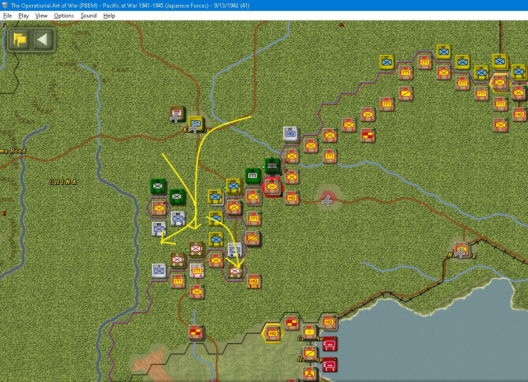Click the left-pointing triangle button
The image size is (528, 382).
pos(43,40)
